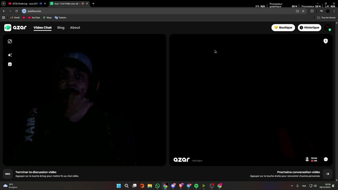Open Spotify from the taskbar
Screen dimensions: 338x190
[x=196, y=186]
